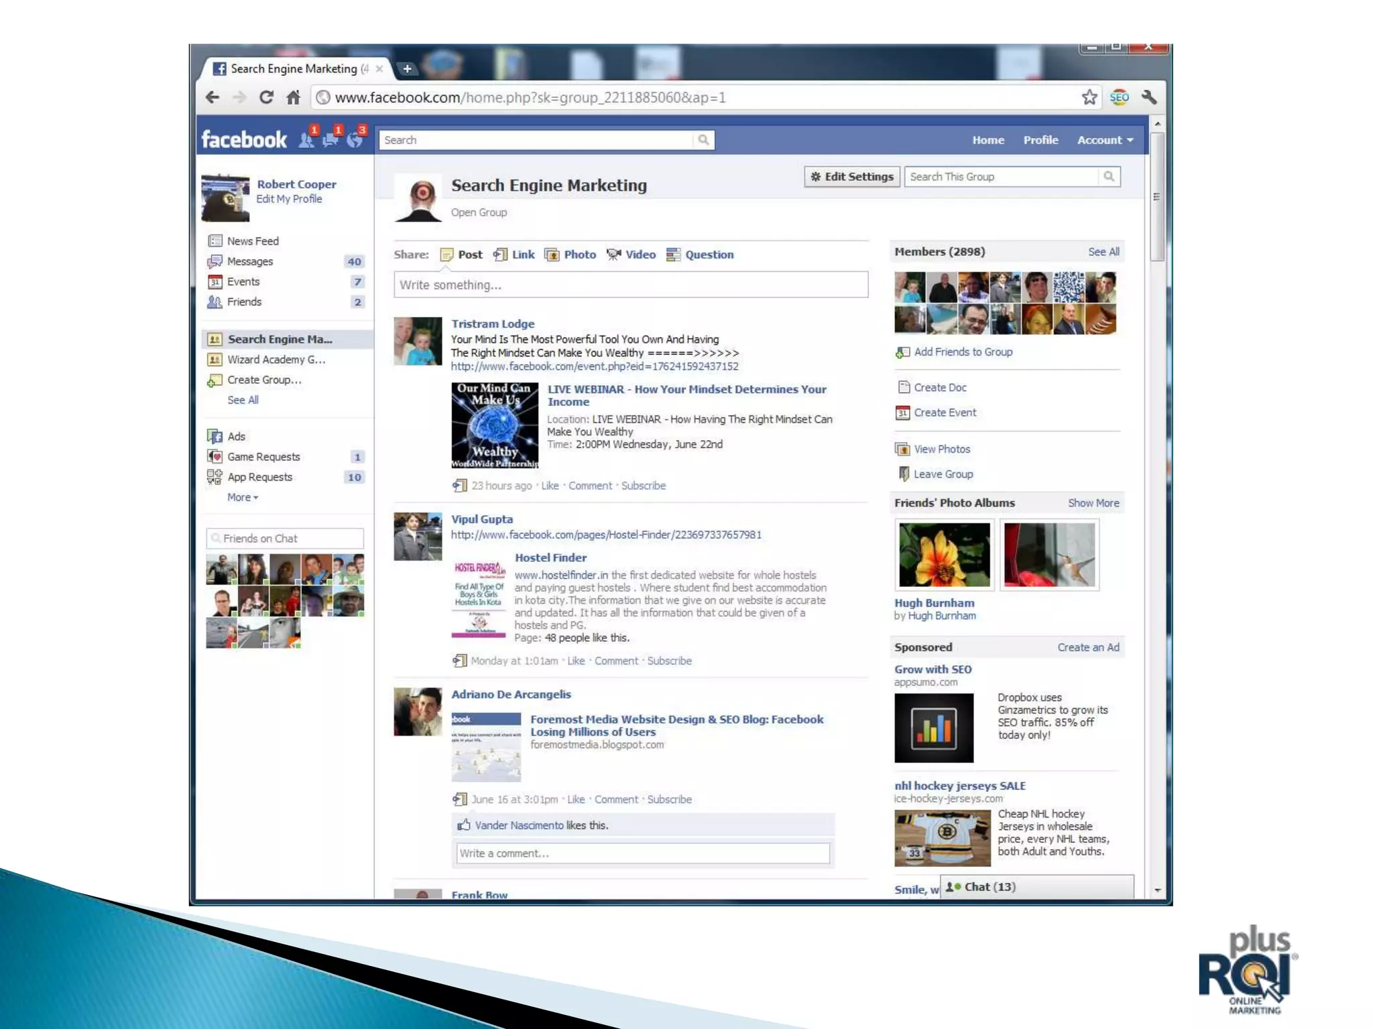Click the SEO extension icon
The height and width of the screenshot is (1029, 1373).
(1119, 98)
